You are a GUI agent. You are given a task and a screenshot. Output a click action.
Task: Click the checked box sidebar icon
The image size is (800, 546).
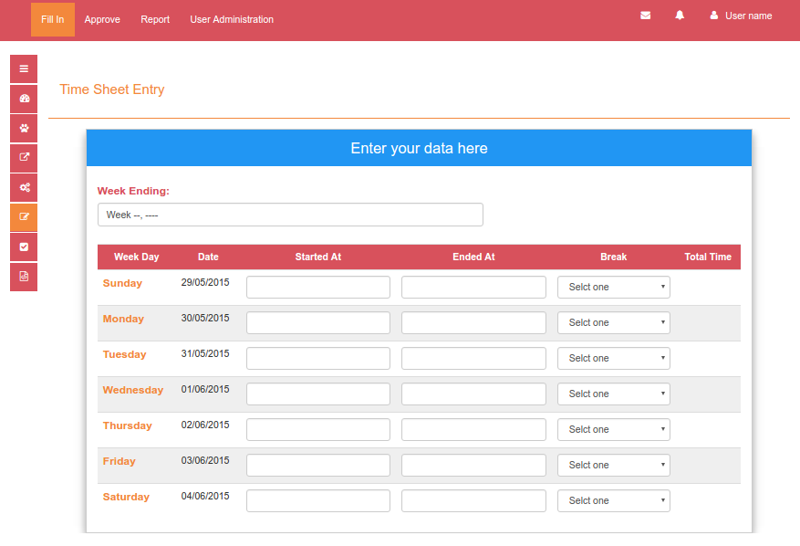pos(24,247)
